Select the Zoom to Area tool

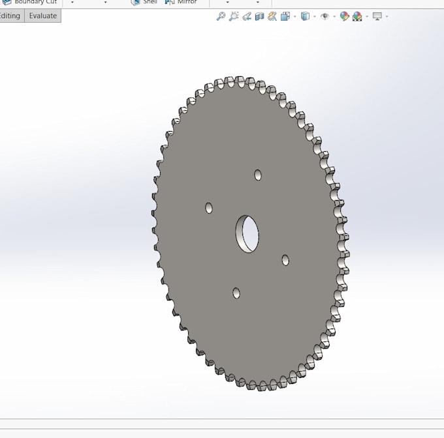[x=234, y=16]
